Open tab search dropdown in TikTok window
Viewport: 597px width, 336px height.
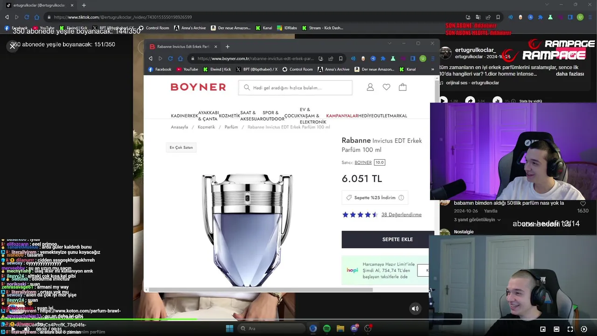(x=547, y=5)
